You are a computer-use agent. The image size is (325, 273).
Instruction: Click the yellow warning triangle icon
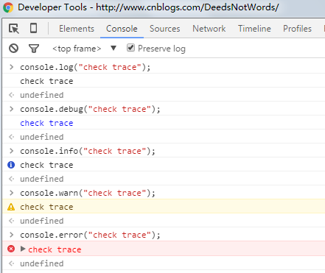[11, 207]
